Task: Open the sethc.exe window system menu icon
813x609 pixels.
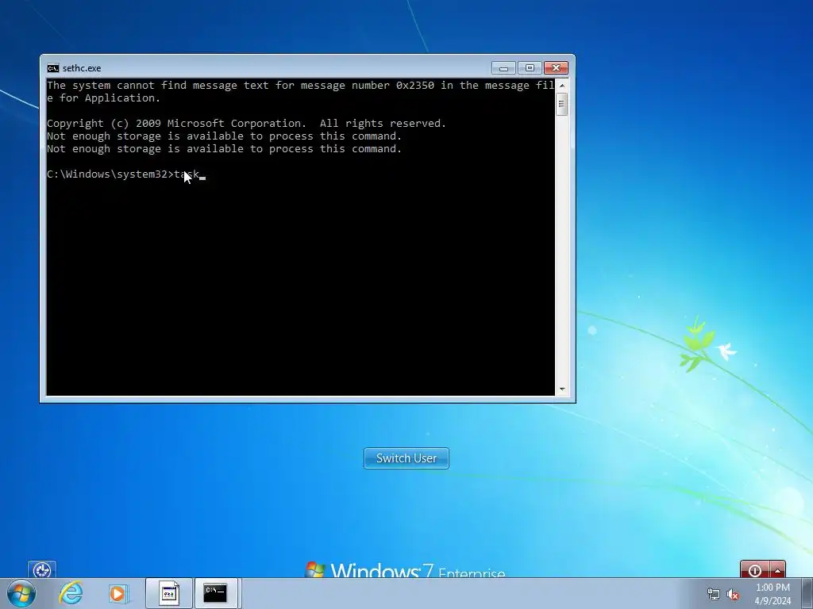Action: (x=53, y=68)
